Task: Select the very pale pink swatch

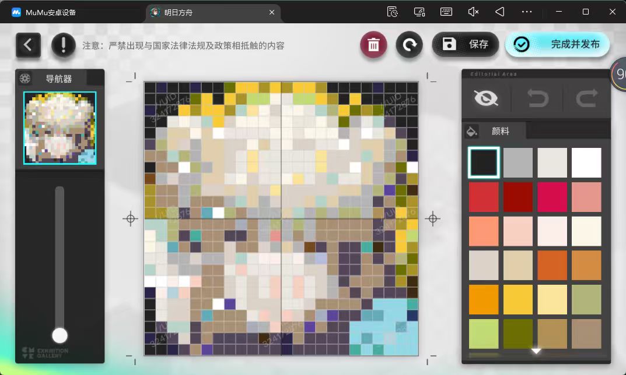Action: coord(552,231)
